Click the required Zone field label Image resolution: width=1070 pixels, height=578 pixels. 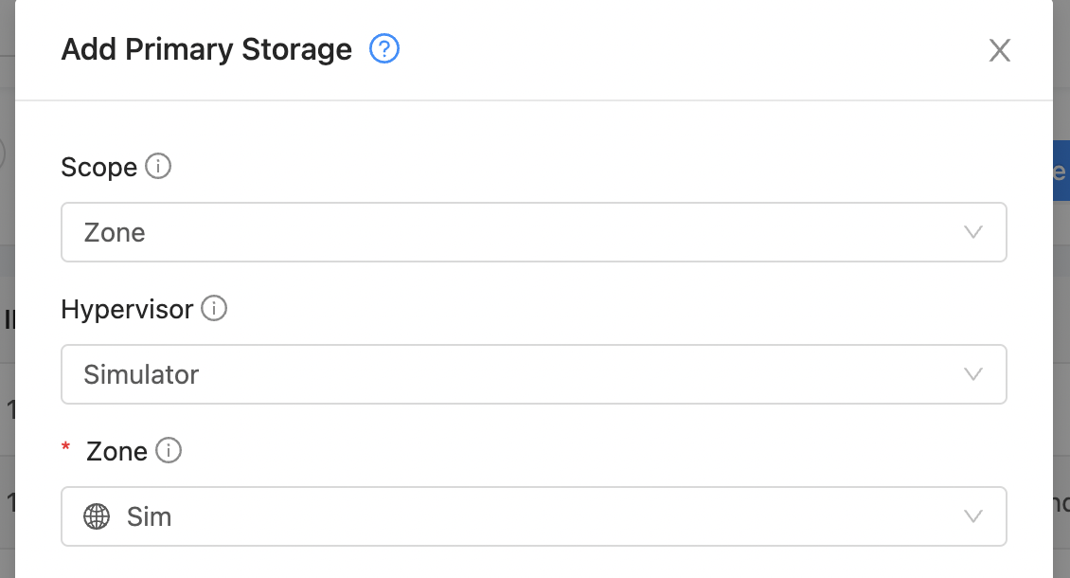coord(116,451)
